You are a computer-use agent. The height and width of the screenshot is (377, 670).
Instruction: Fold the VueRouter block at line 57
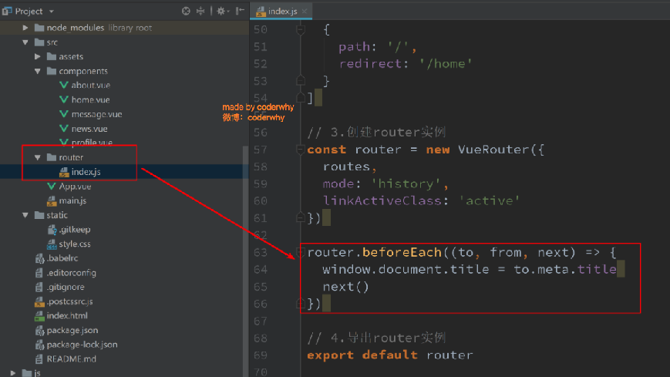click(x=301, y=149)
